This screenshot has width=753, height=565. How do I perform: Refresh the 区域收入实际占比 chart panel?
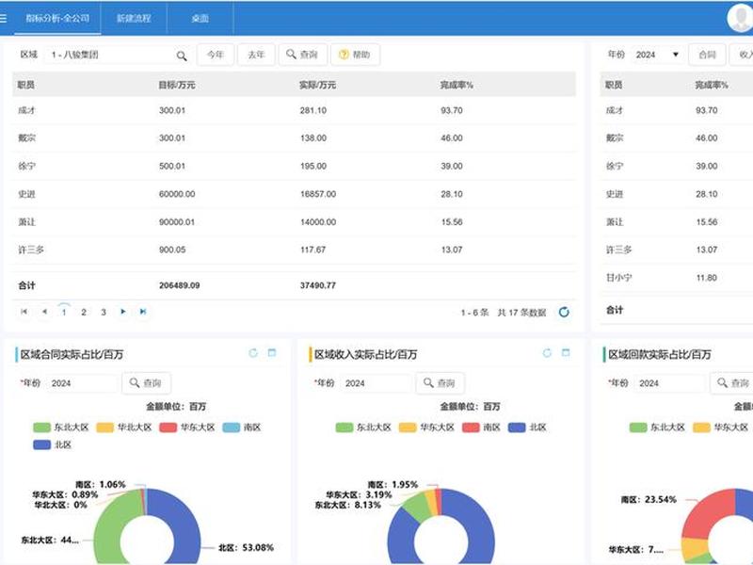547,353
